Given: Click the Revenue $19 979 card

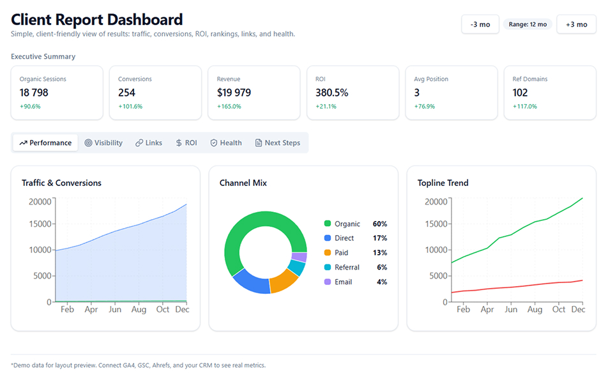Looking at the screenshot, I should click(x=254, y=93).
